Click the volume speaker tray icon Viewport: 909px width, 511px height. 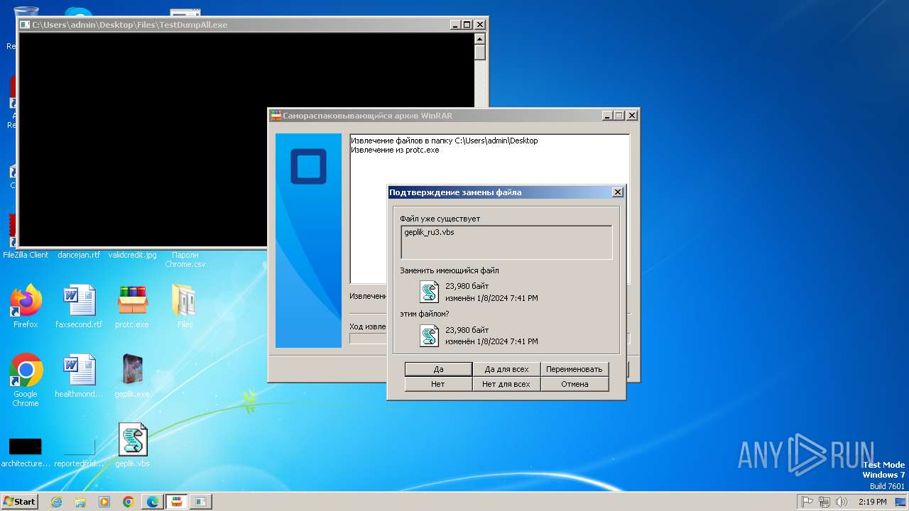[x=842, y=502]
